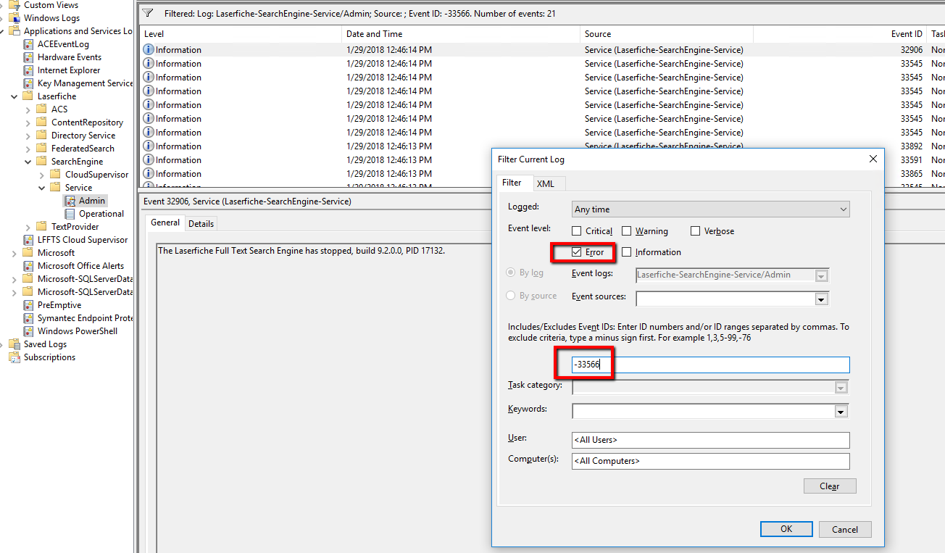Click the filter funnel icon above the event list
The width and height of the screenshot is (945, 553).
click(x=148, y=13)
